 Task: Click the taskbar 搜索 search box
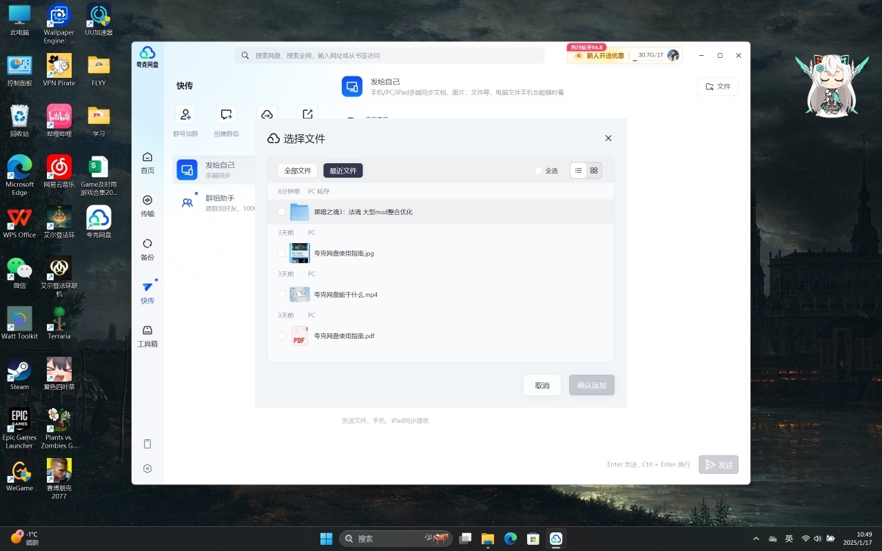click(395, 539)
